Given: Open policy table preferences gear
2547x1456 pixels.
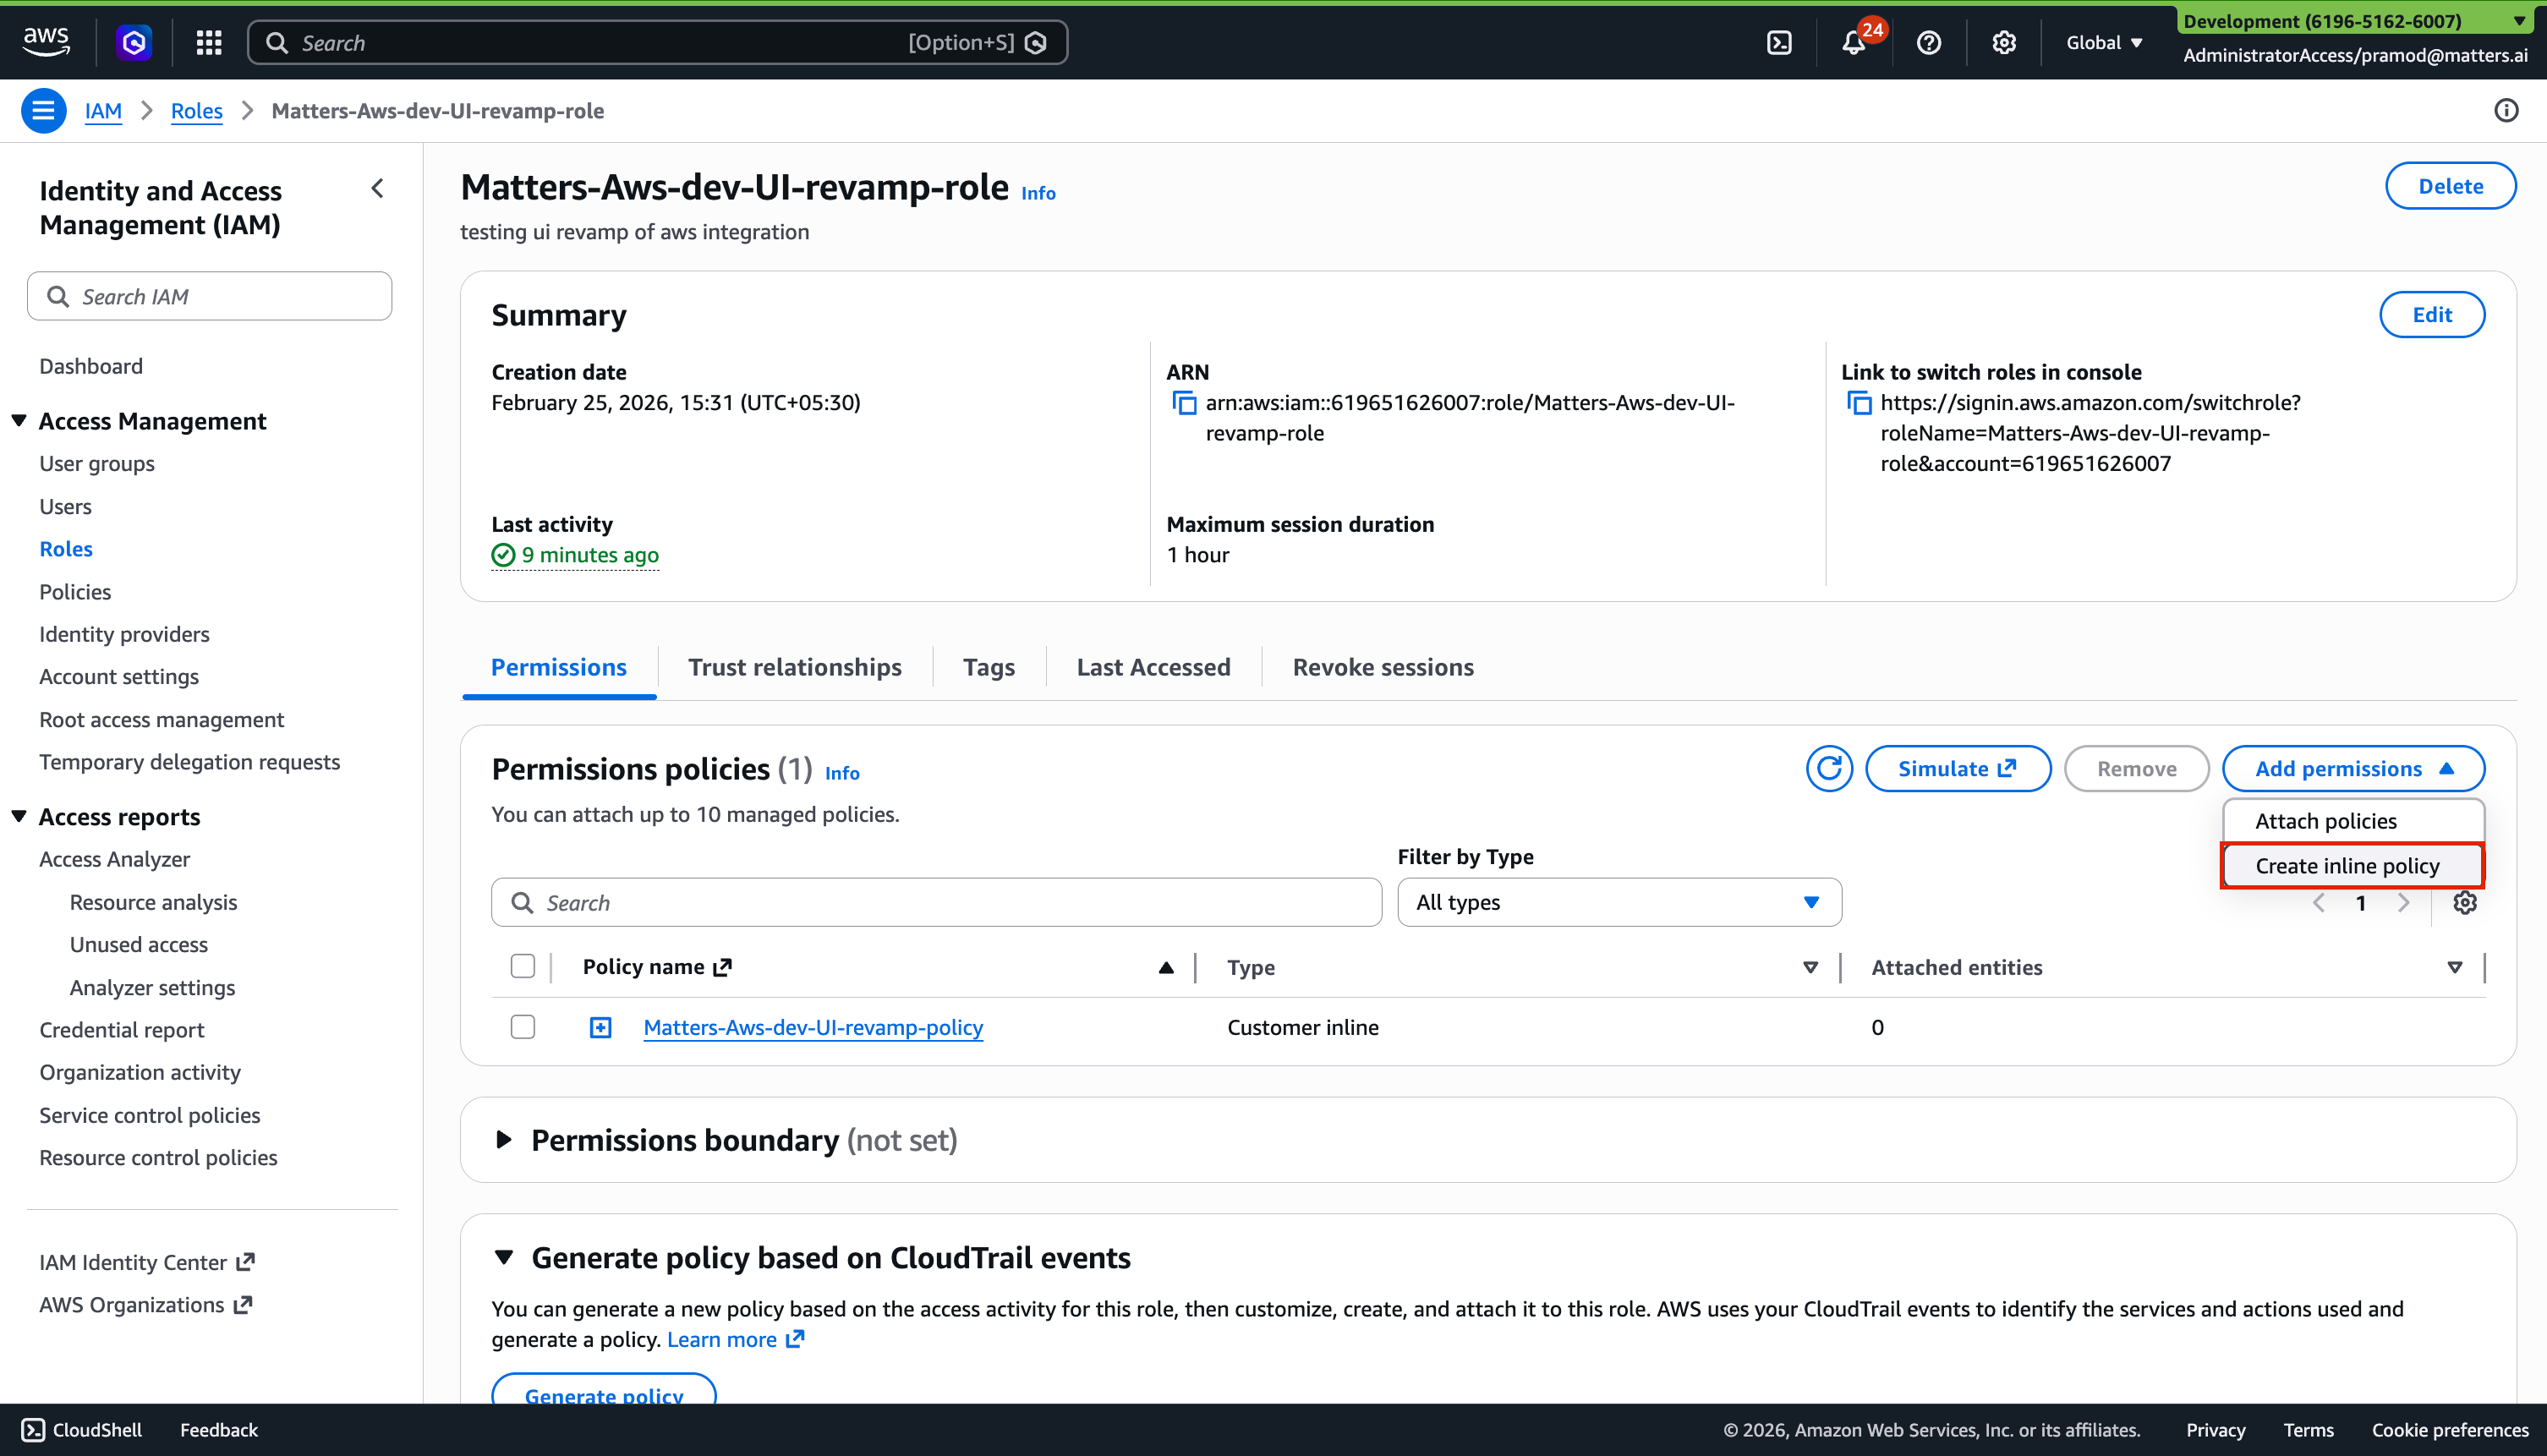Looking at the screenshot, I should coord(2465,902).
